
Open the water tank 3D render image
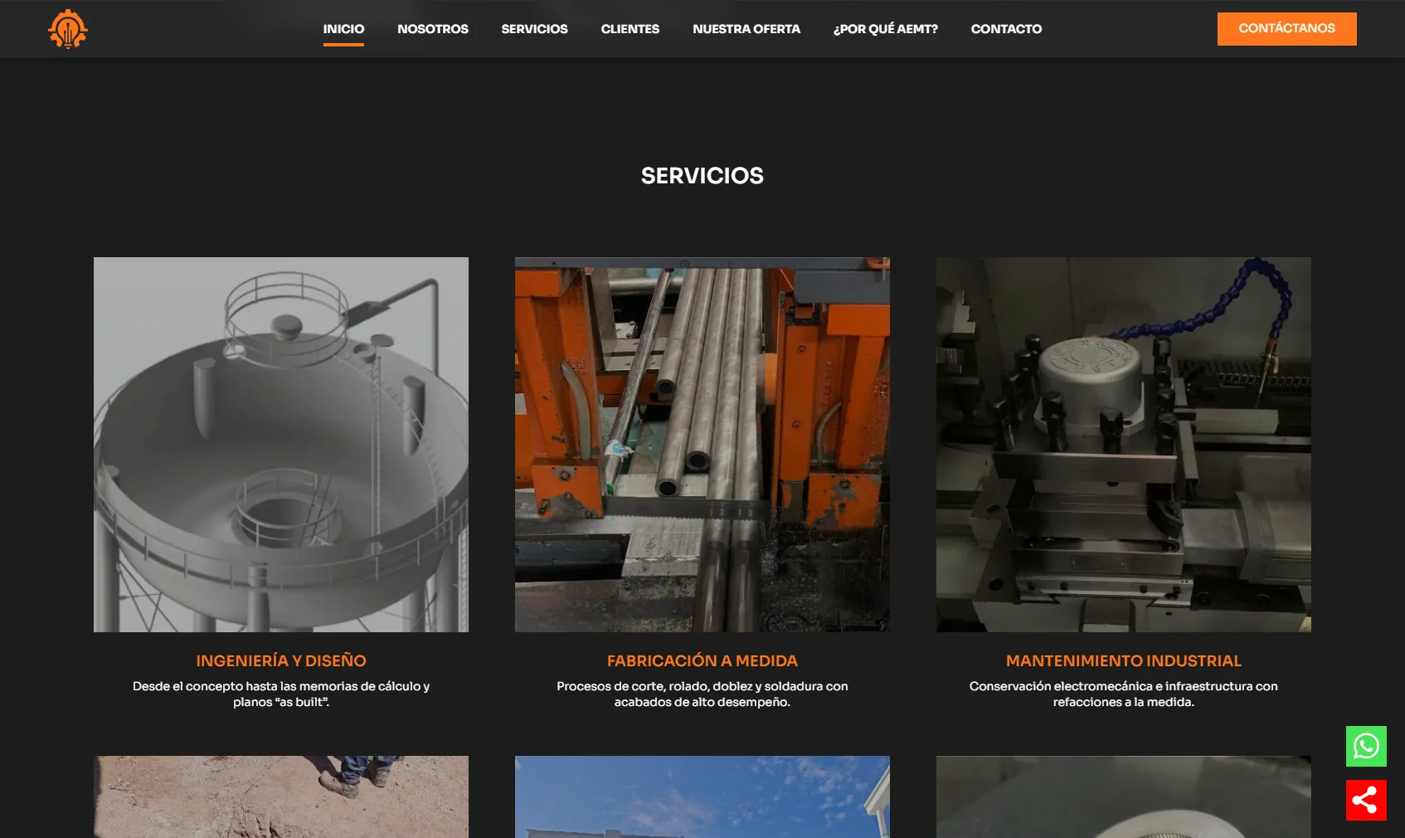(281, 445)
